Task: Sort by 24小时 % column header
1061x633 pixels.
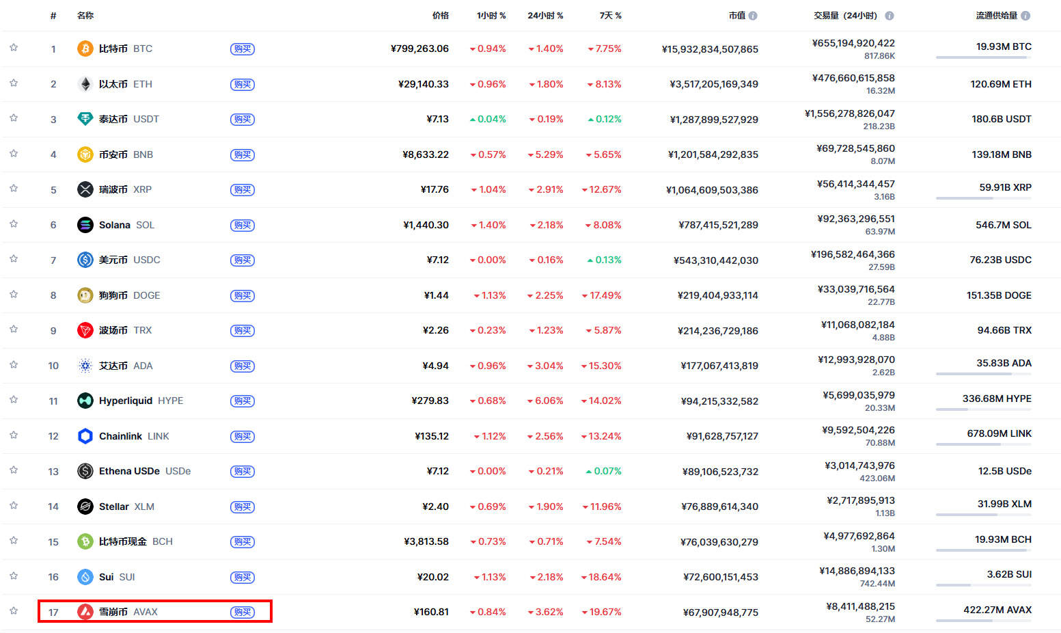Action: (545, 16)
